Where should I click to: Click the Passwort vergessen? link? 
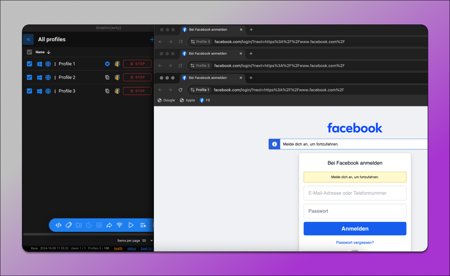355,242
